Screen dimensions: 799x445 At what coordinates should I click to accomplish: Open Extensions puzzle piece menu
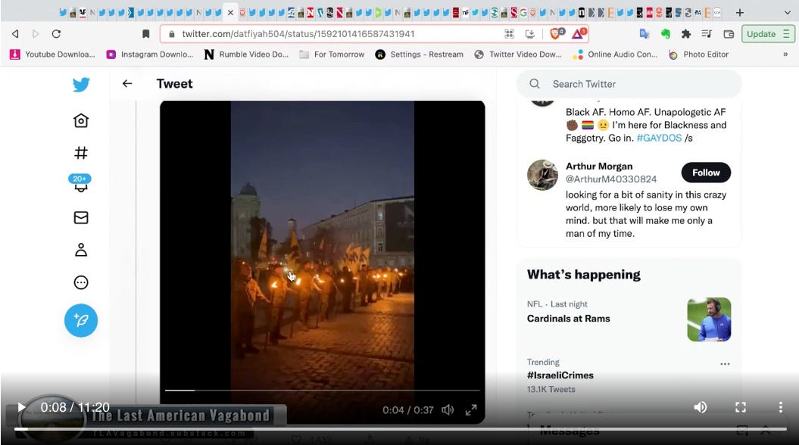point(686,33)
